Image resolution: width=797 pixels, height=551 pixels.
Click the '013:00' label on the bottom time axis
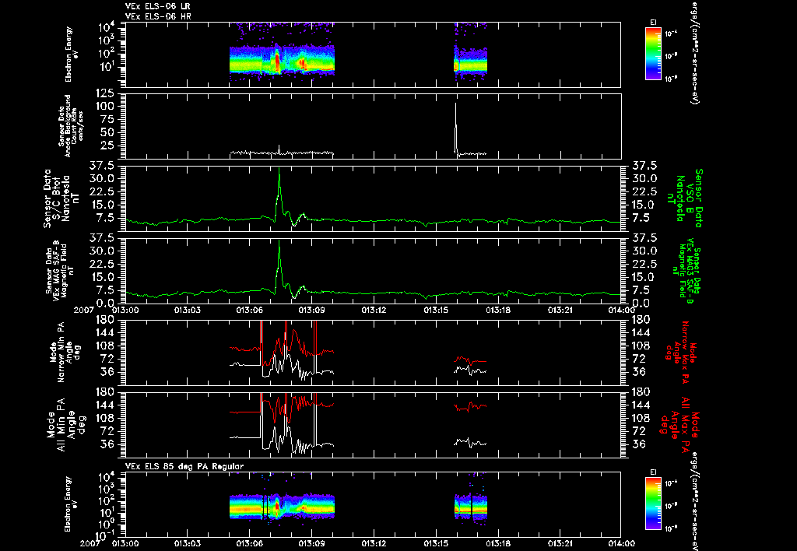tap(125, 543)
